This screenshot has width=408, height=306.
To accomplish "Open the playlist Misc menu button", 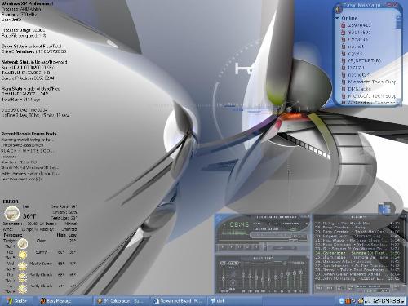I will [x=349, y=288].
